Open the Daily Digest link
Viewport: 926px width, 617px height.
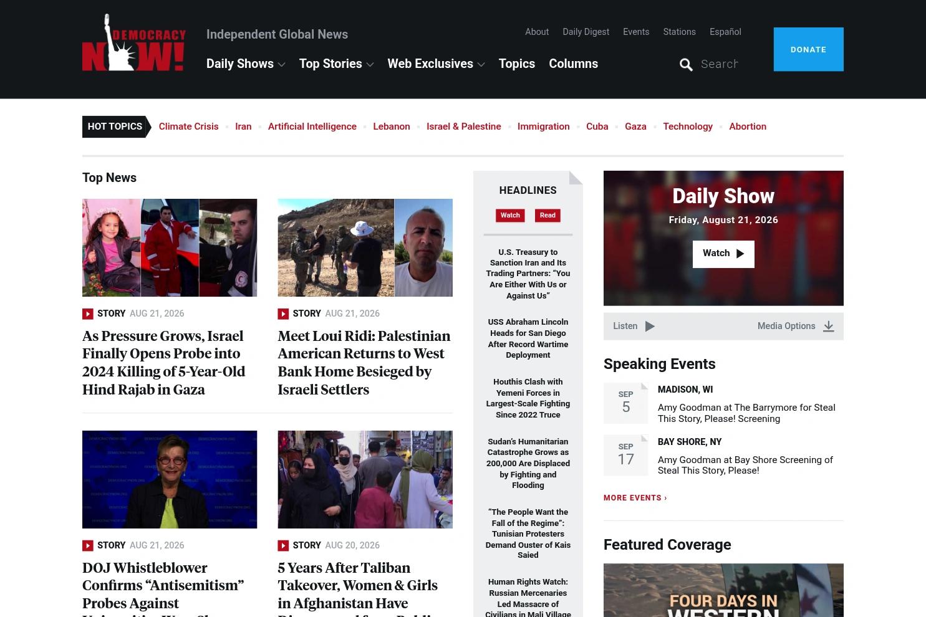pyautogui.click(x=586, y=32)
